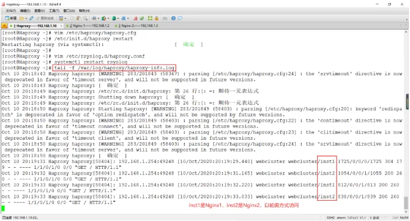
Task: Click the Xshell app icon in title bar
Action: (x=3, y=4)
